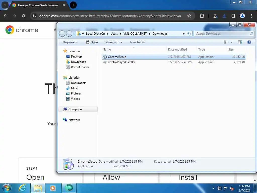Click the Chrome address bar URL
The image size is (257, 193).
click(110, 16)
